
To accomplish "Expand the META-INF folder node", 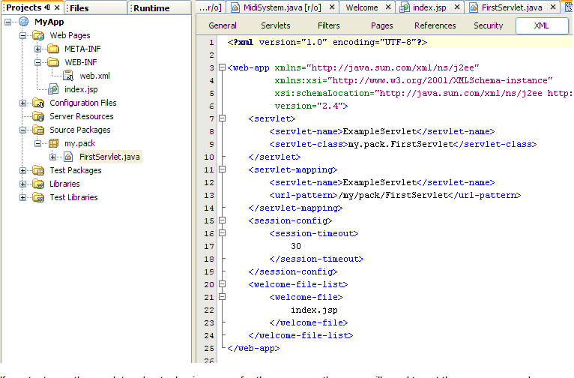I will pyautogui.click(x=37, y=49).
